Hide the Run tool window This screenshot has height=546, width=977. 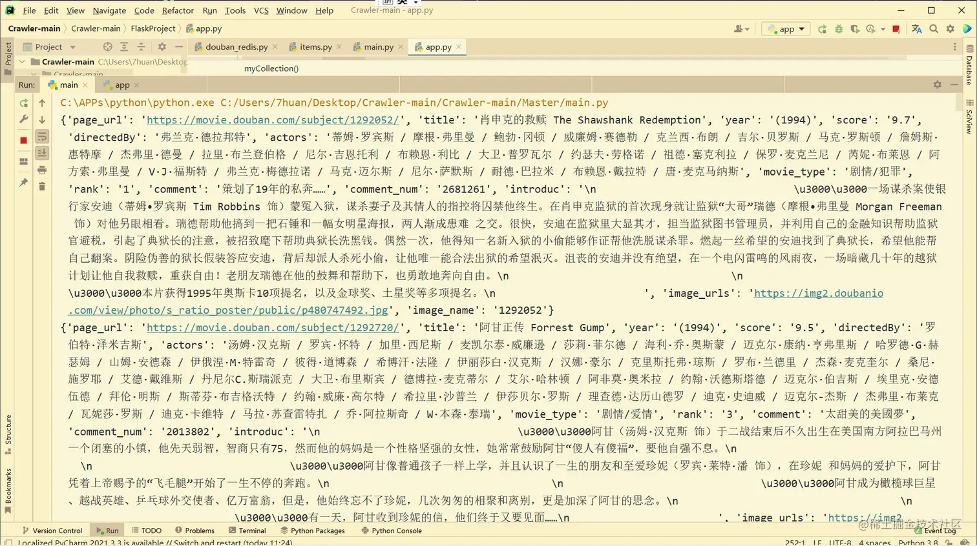point(954,85)
